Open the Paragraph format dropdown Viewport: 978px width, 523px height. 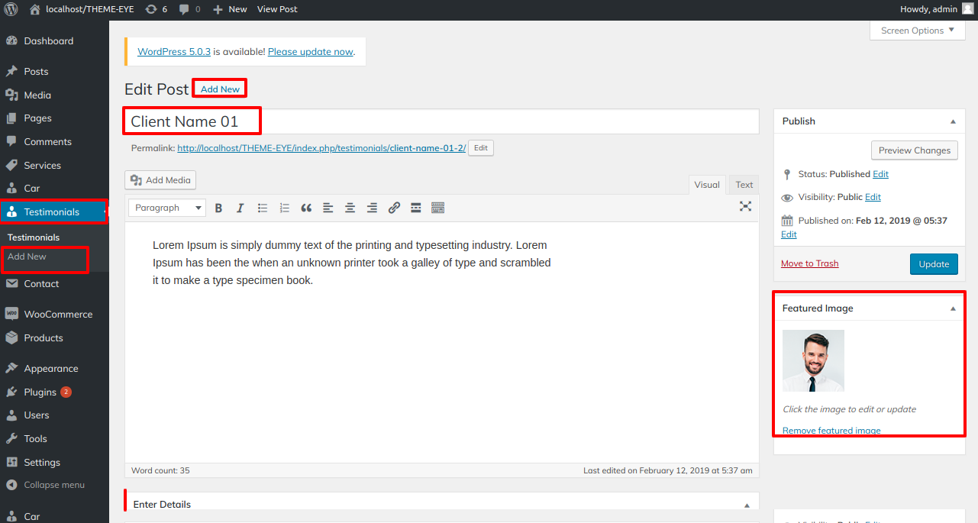pyautogui.click(x=166, y=208)
